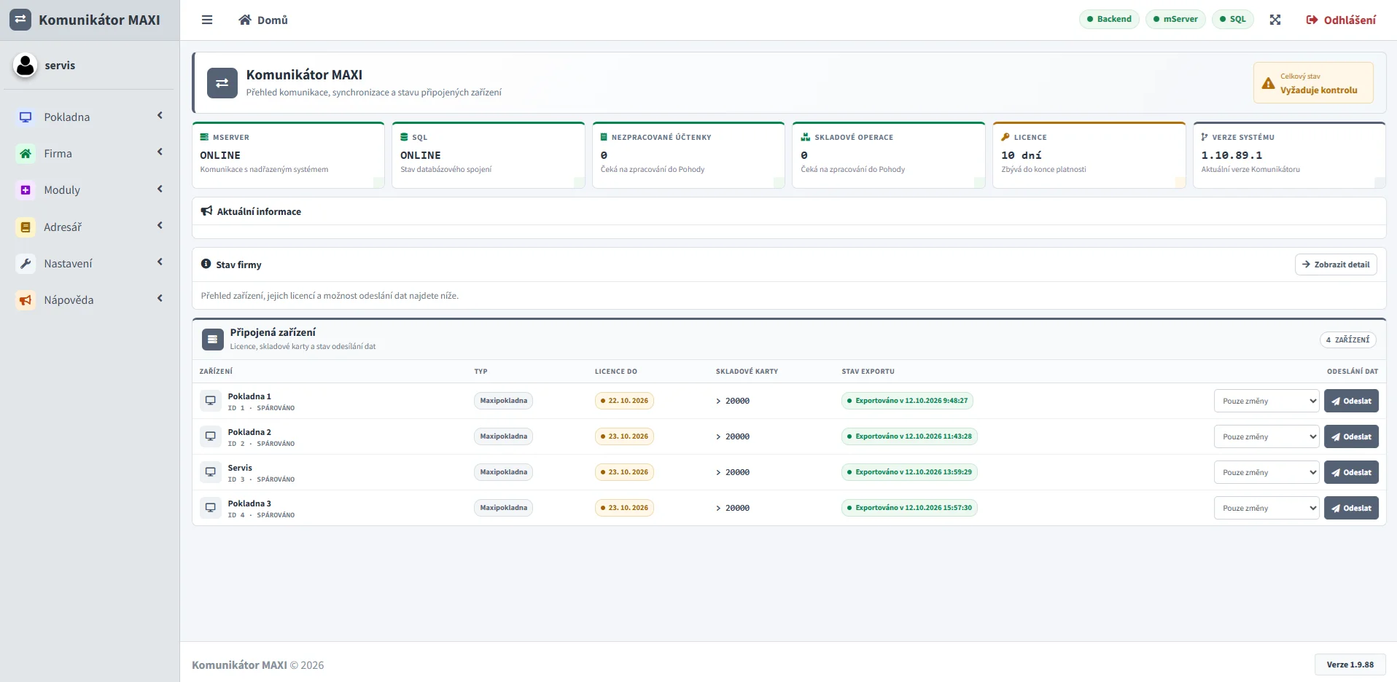Click the Adresář book icon in sidebar
The height and width of the screenshot is (682, 1397).
click(26, 227)
